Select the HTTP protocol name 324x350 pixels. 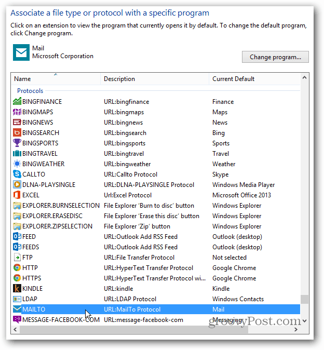(30, 267)
